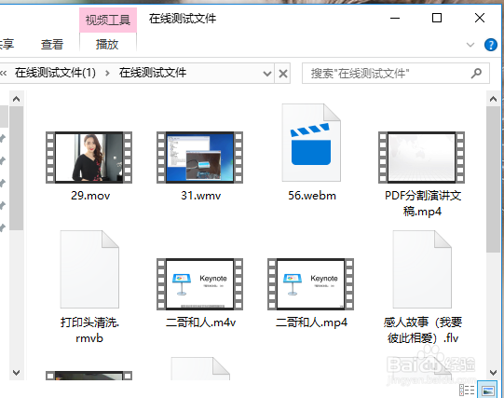The width and height of the screenshot is (504, 398).
Task: Click the navigation pane scroll down arrow
Action: tap(17, 373)
